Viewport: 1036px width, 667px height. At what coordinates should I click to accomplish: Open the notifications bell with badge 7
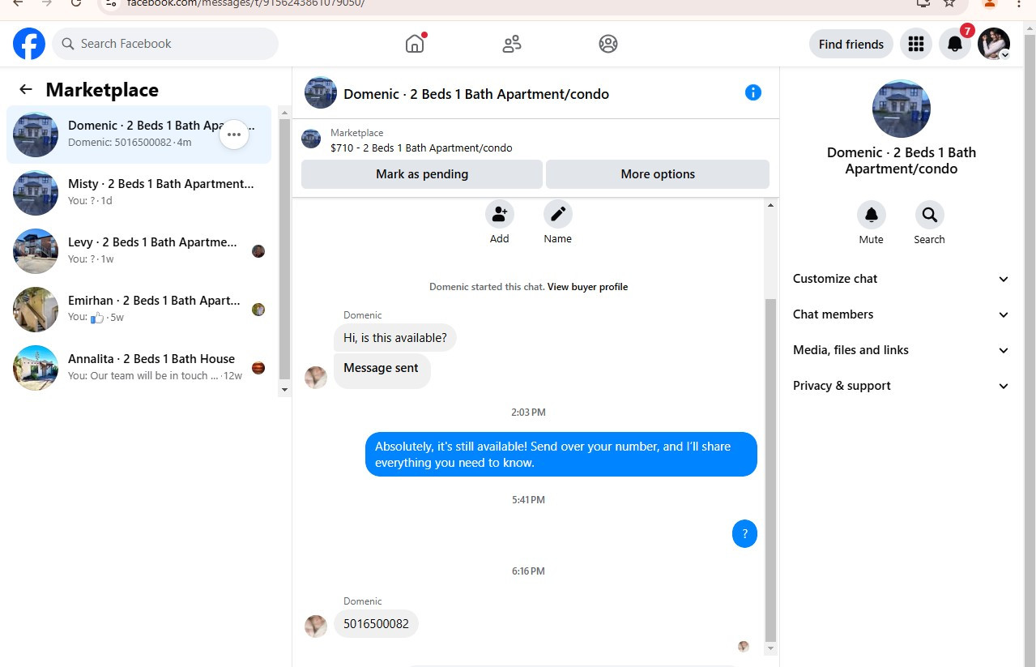955,44
